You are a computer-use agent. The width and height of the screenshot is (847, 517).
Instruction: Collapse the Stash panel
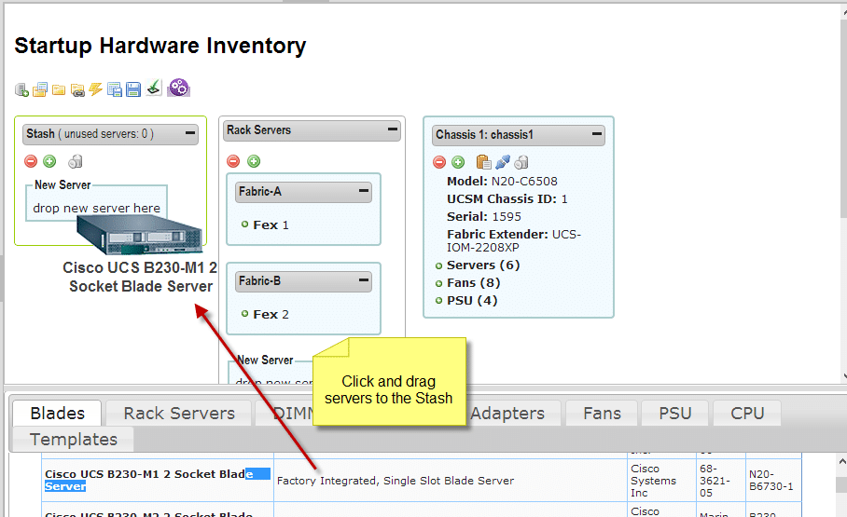(190, 133)
